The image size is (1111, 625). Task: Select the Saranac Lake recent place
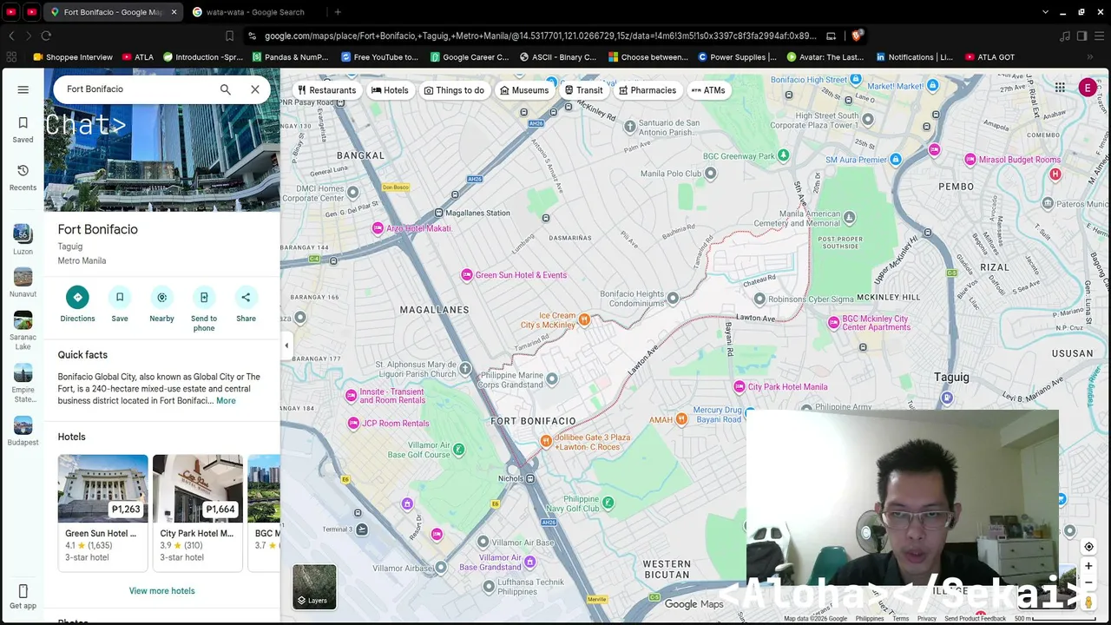(23, 331)
